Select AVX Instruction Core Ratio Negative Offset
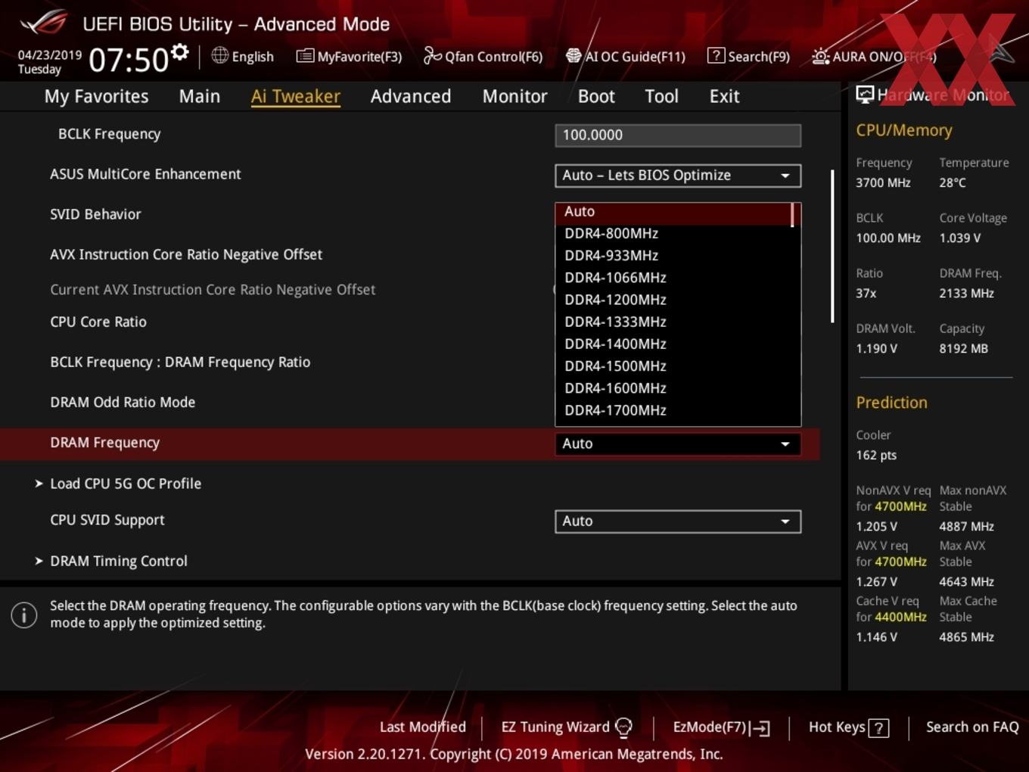The height and width of the screenshot is (772, 1029). (x=186, y=254)
